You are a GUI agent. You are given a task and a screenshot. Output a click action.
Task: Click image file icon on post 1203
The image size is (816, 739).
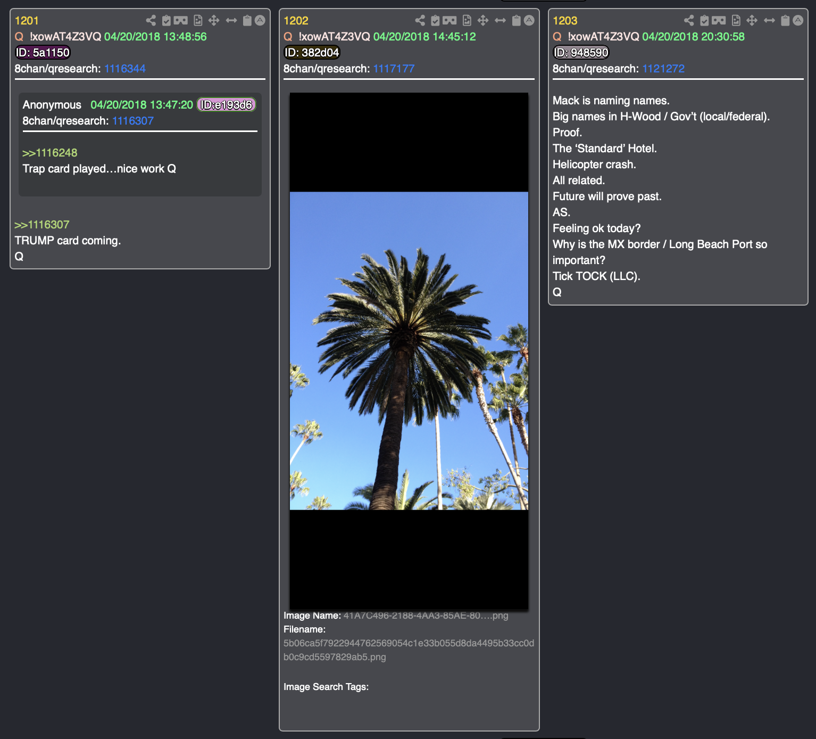click(x=736, y=21)
